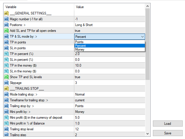Screen dimensions: 185x139
Task: Click the icon beside Mode trailing stop
Action: [x=6, y=94]
